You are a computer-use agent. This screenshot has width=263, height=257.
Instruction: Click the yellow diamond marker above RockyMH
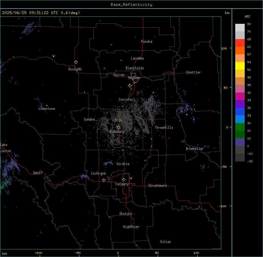pyautogui.click(x=76, y=62)
